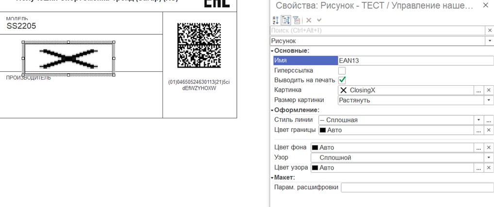The image size is (494, 207).
Task: Sort properties alphabetically with A-Z icon
Action: coord(275,20)
